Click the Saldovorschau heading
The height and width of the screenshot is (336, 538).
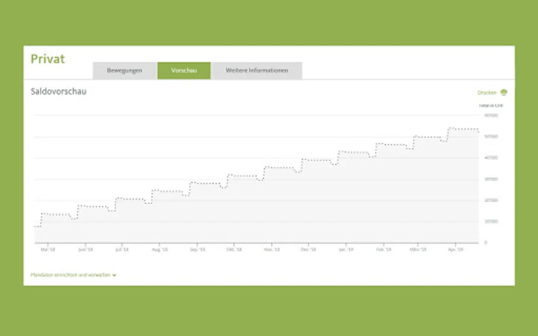point(59,91)
